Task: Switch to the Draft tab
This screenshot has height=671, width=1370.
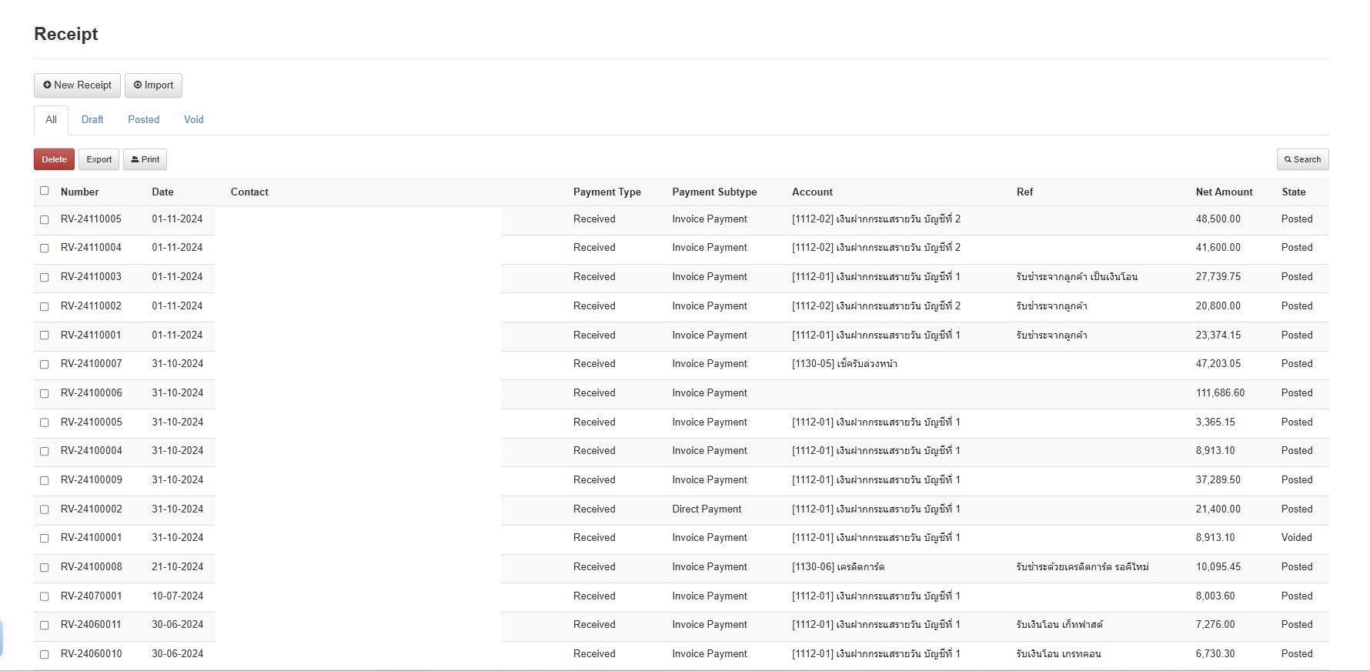Action: coord(92,119)
